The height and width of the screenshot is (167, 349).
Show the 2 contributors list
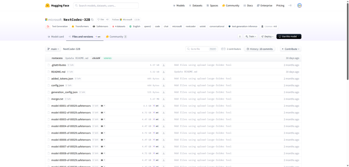(x=231, y=49)
